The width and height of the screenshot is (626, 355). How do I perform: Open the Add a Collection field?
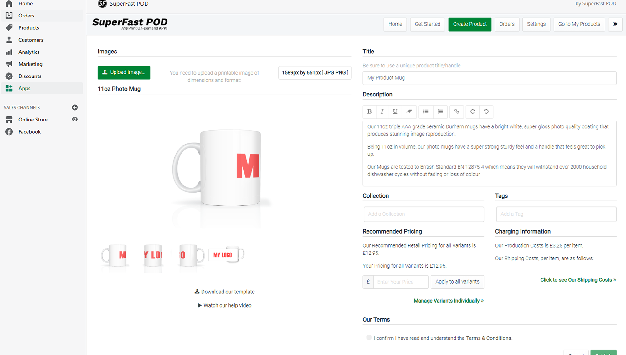click(423, 214)
